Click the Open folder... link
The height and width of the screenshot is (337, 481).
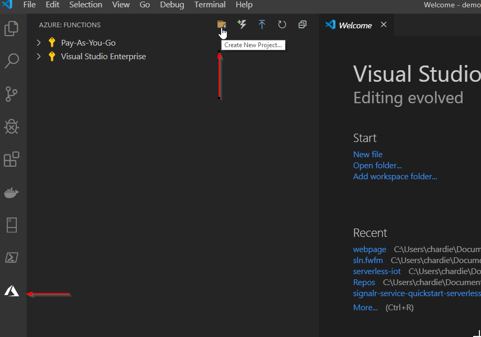[x=377, y=166]
